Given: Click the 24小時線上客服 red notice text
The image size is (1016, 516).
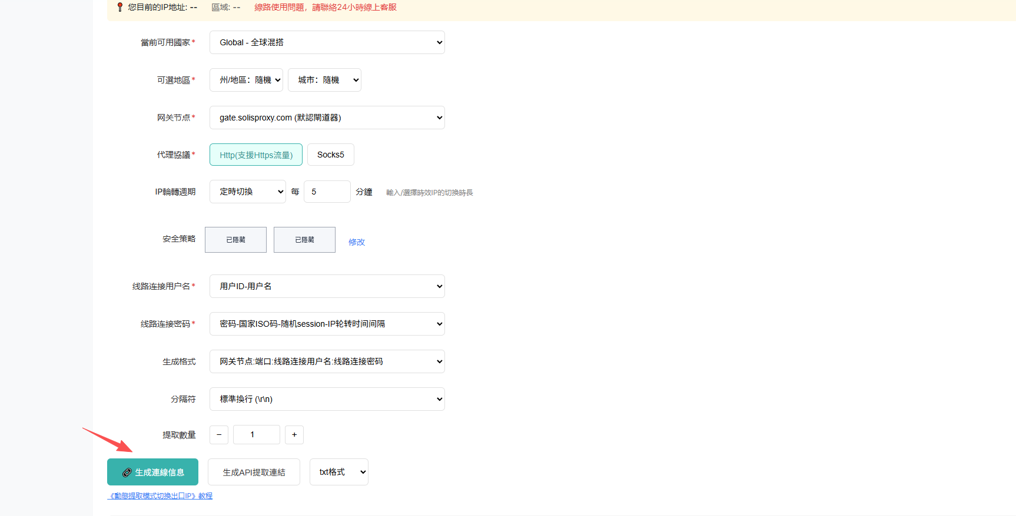Looking at the screenshot, I should click(x=326, y=7).
